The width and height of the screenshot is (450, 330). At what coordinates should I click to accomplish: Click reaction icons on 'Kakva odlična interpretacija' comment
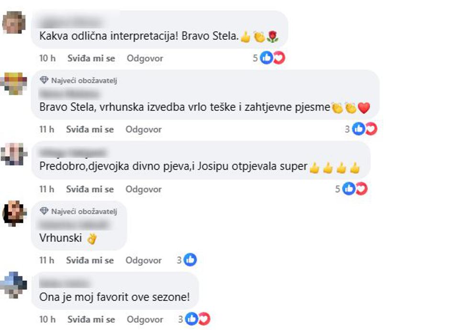[x=272, y=58]
